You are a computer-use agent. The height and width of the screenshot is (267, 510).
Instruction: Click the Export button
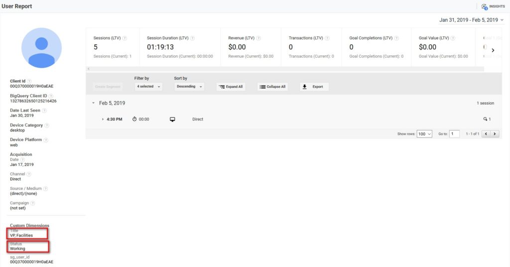click(x=314, y=87)
